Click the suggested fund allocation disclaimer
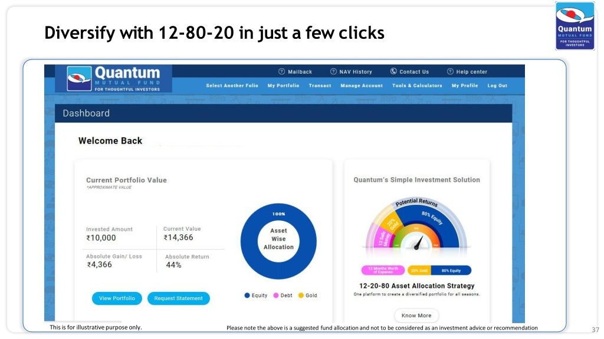Screen dimensions: 604x339 (x=382, y=328)
